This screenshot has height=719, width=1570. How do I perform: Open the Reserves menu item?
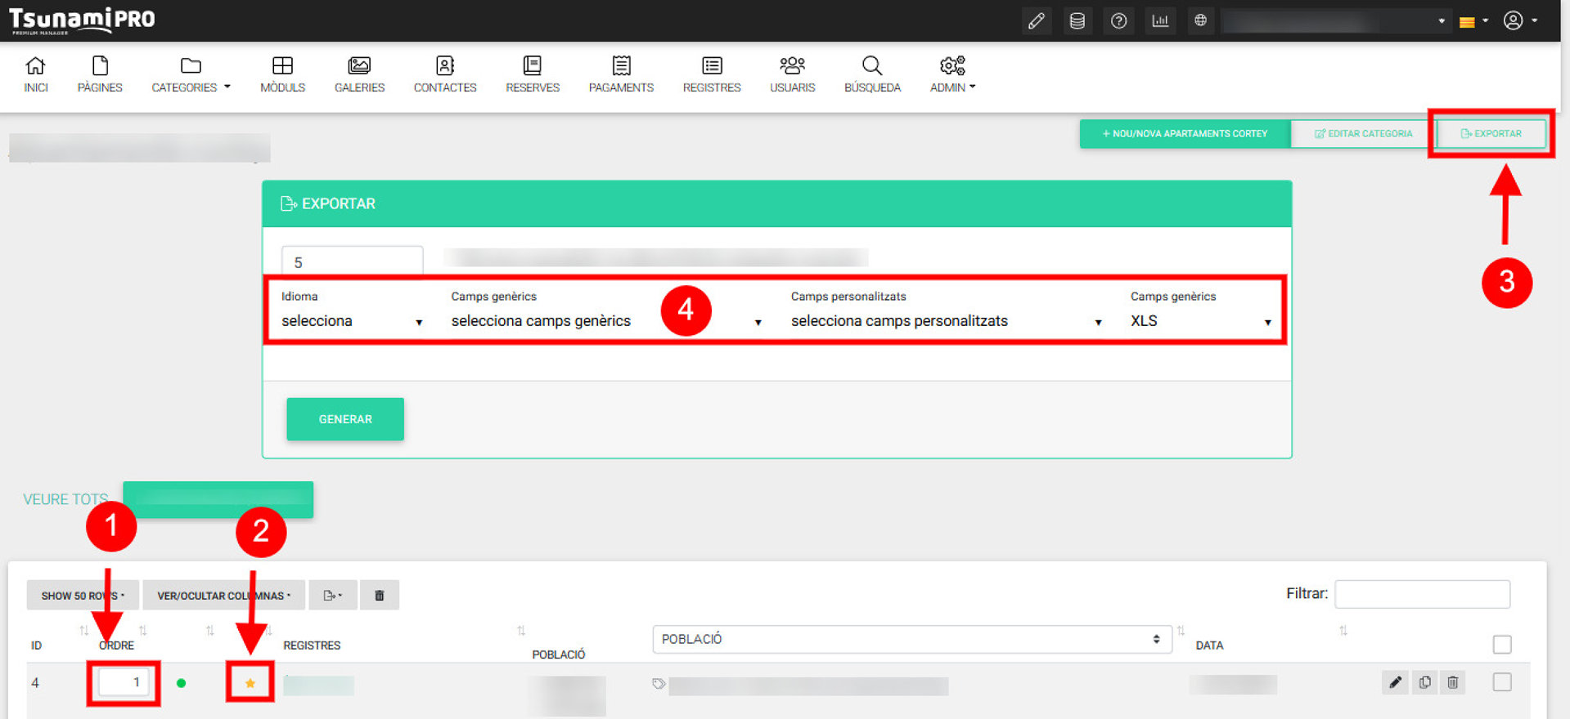tap(533, 74)
